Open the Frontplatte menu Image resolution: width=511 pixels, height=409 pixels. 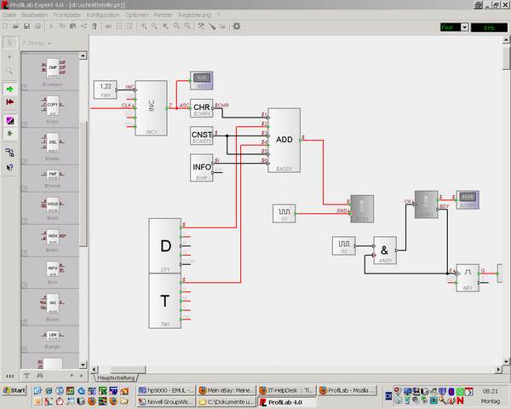(66, 15)
